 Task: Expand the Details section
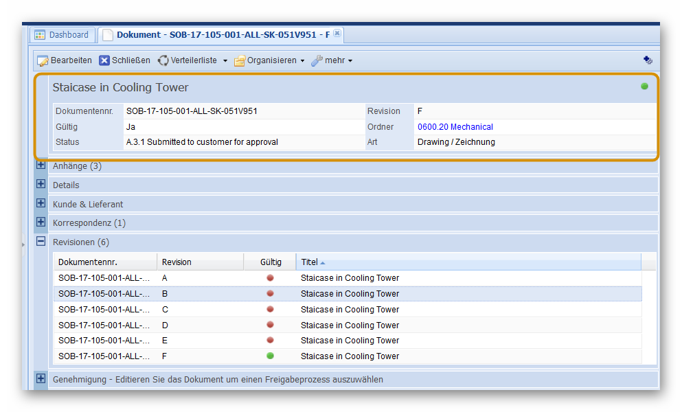[41, 185]
